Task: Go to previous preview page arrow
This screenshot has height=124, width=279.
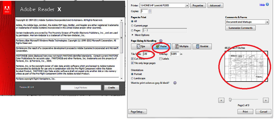Action: [x=221, y=100]
